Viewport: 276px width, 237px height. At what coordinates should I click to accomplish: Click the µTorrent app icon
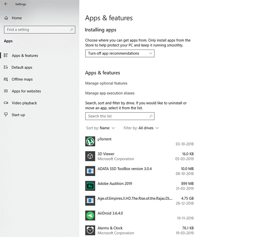[x=90, y=141]
